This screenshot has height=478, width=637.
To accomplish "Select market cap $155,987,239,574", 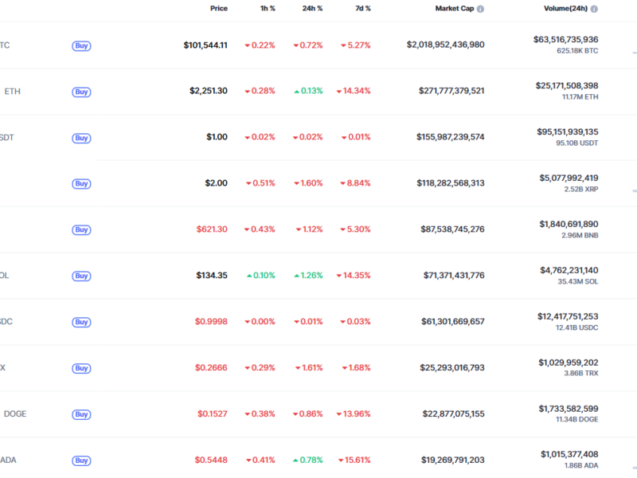I will 451,137.
